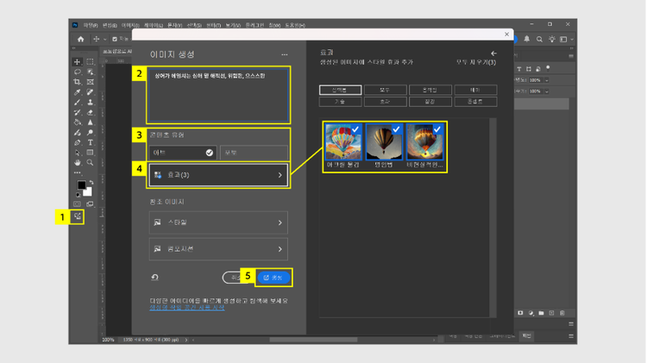Screen dimensions: 647x363
Task: Select the Zoom magnifier tool
Action: click(90, 162)
